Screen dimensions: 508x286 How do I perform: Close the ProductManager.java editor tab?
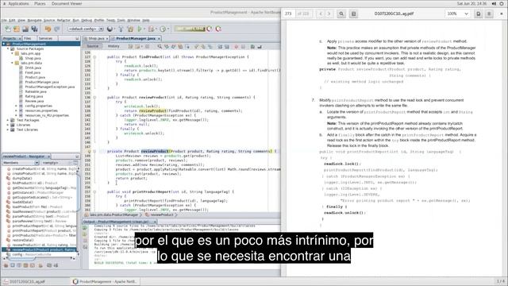(159, 39)
